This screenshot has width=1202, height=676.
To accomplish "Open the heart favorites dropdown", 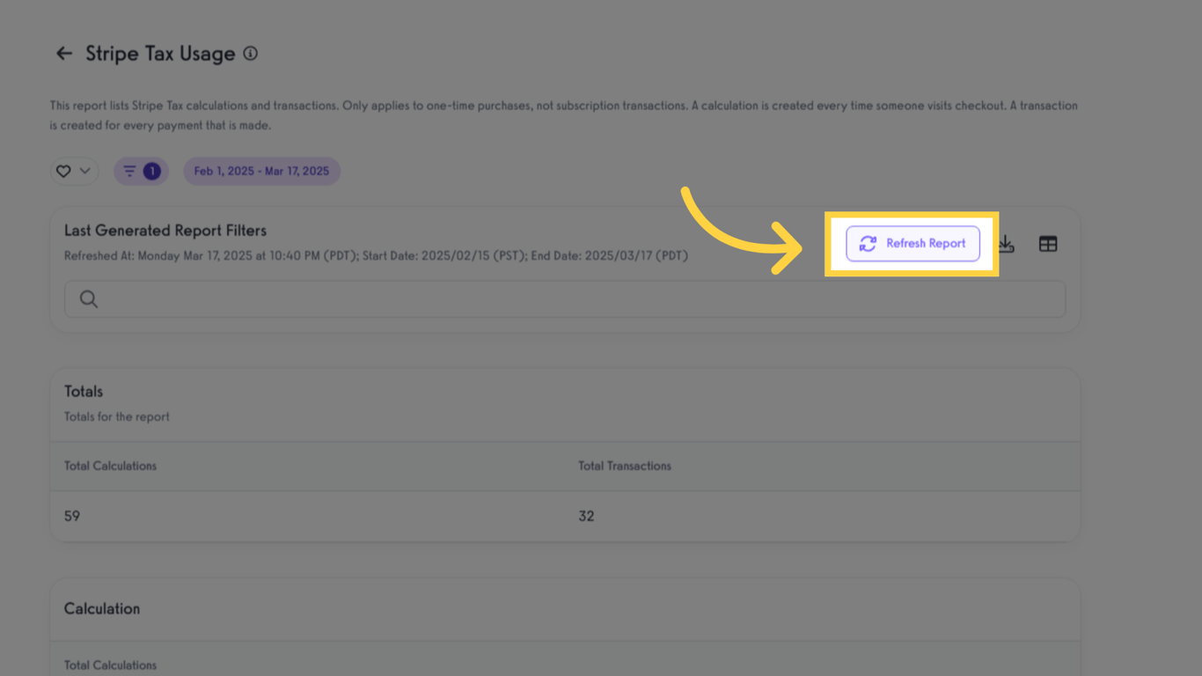I will [x=74, y=171].
